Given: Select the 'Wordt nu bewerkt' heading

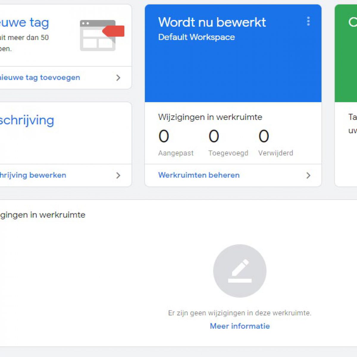Looking at the screenshot, I should tap(212, 22).
